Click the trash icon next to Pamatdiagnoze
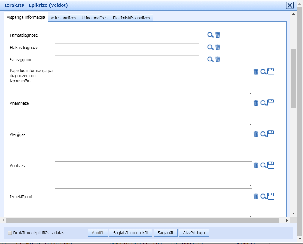The width and height of the screenshot is (303, 244). point(218,35)
